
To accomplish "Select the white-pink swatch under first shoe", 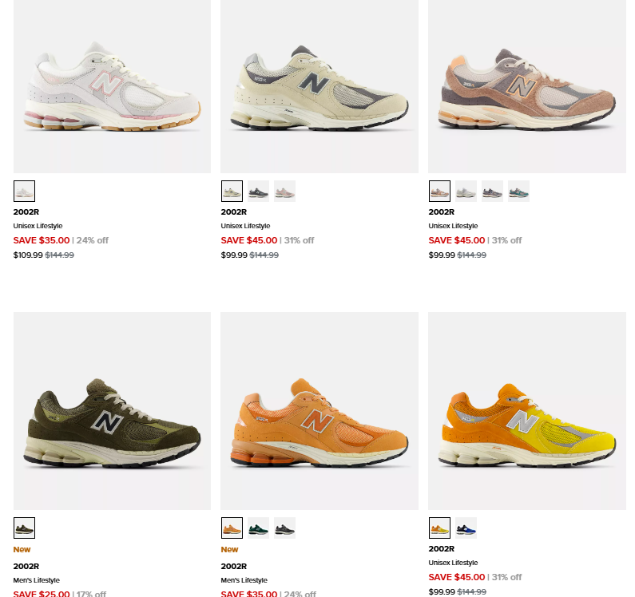I will pyautogui.click(x=24, y=191).
